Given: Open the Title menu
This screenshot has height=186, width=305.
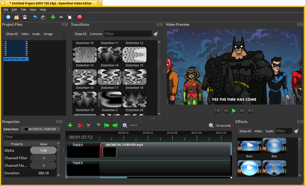Looking at the screenshot, I should point(23,10).
